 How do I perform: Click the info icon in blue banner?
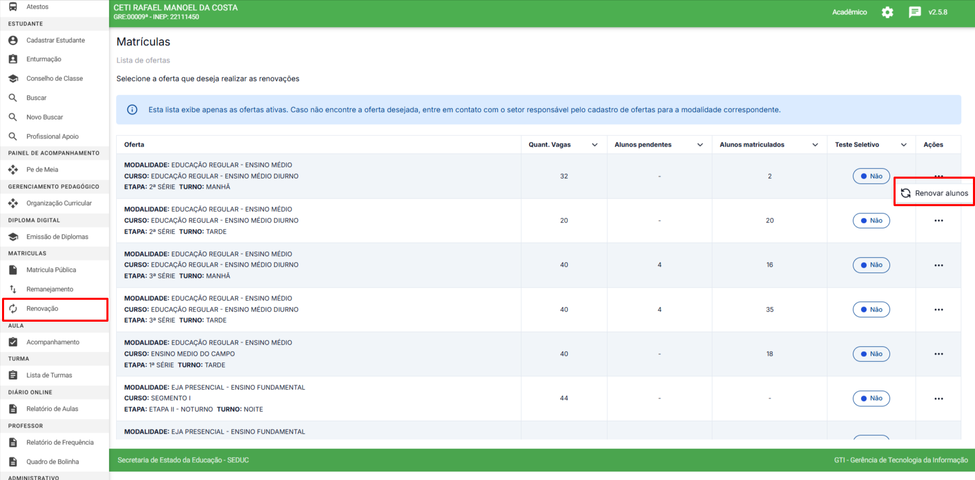132,109
